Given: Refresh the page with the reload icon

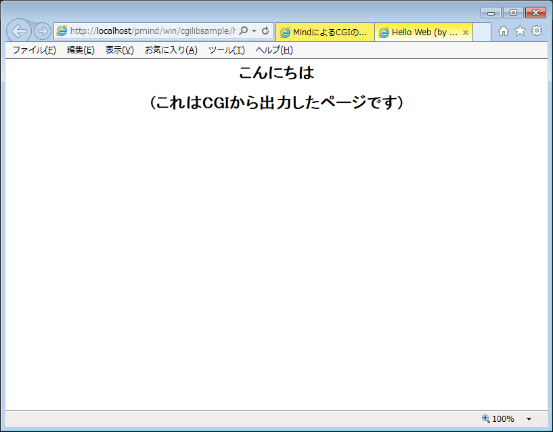Looking at the screenshot, I should (x=265, y=30).
